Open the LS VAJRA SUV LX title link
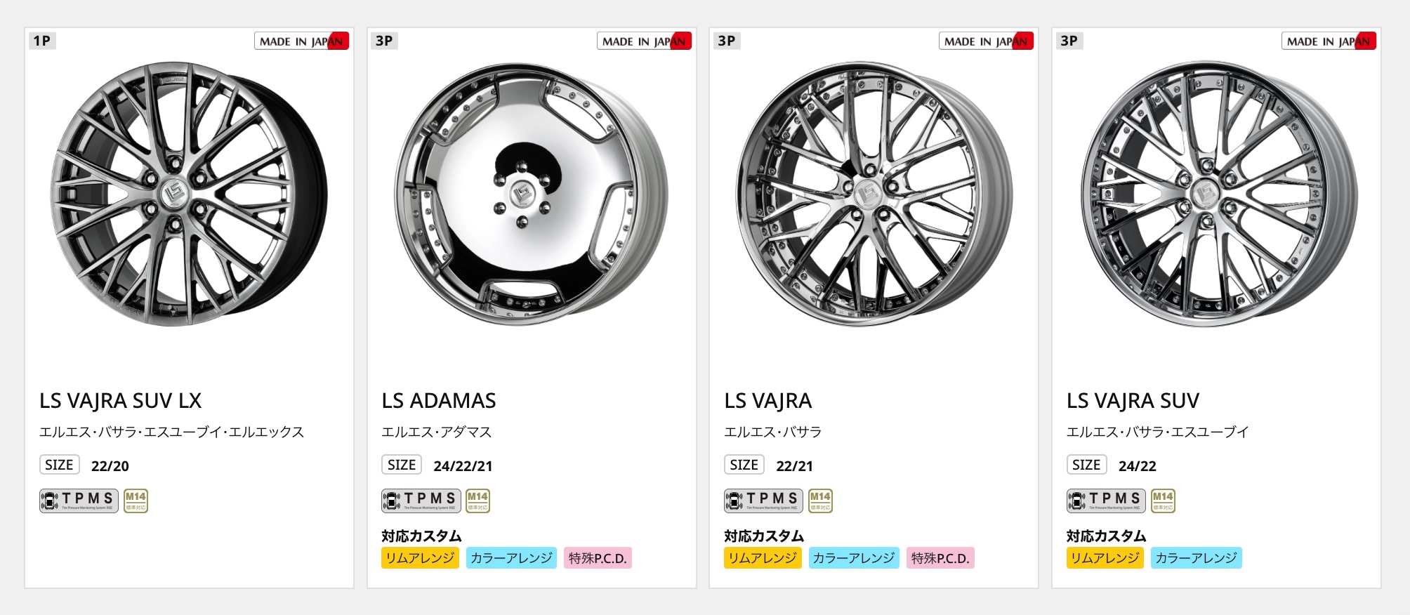 point(120,401)
